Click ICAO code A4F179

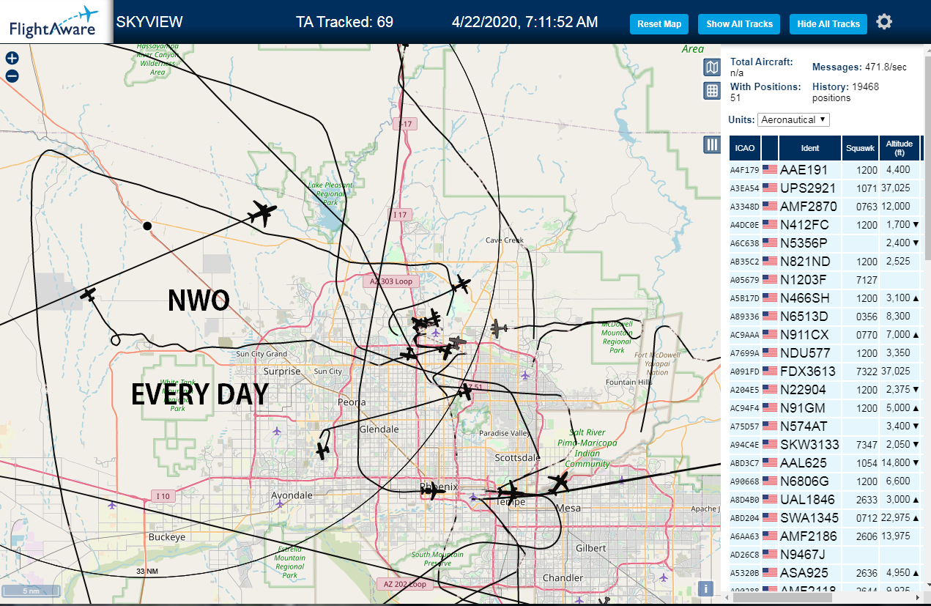point(744,170)
